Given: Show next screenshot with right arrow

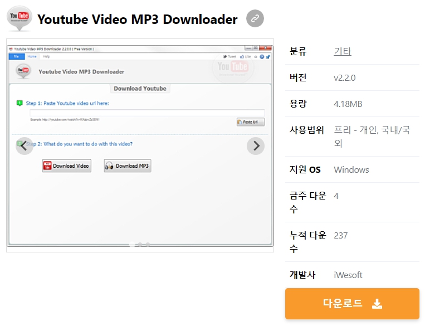Looking at the screenshot, I should (256, 146).
